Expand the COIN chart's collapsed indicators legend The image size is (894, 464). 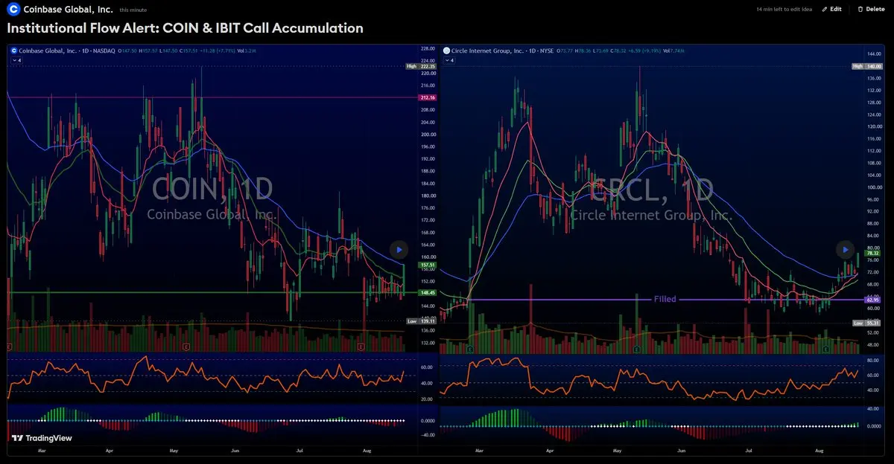16,59
